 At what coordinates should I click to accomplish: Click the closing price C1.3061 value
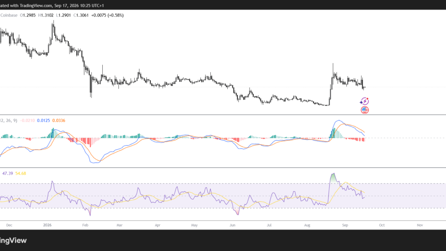pyautogui.click(x=81, y=15)
